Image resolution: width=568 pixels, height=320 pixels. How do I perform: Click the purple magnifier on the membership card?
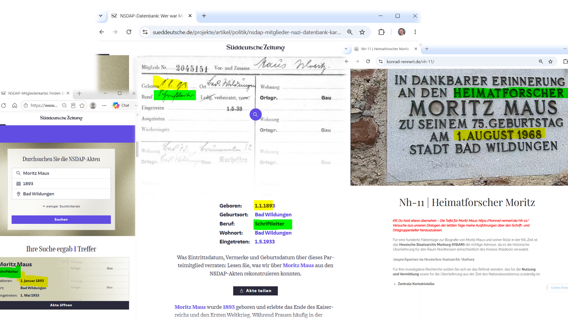click(255, 114)
